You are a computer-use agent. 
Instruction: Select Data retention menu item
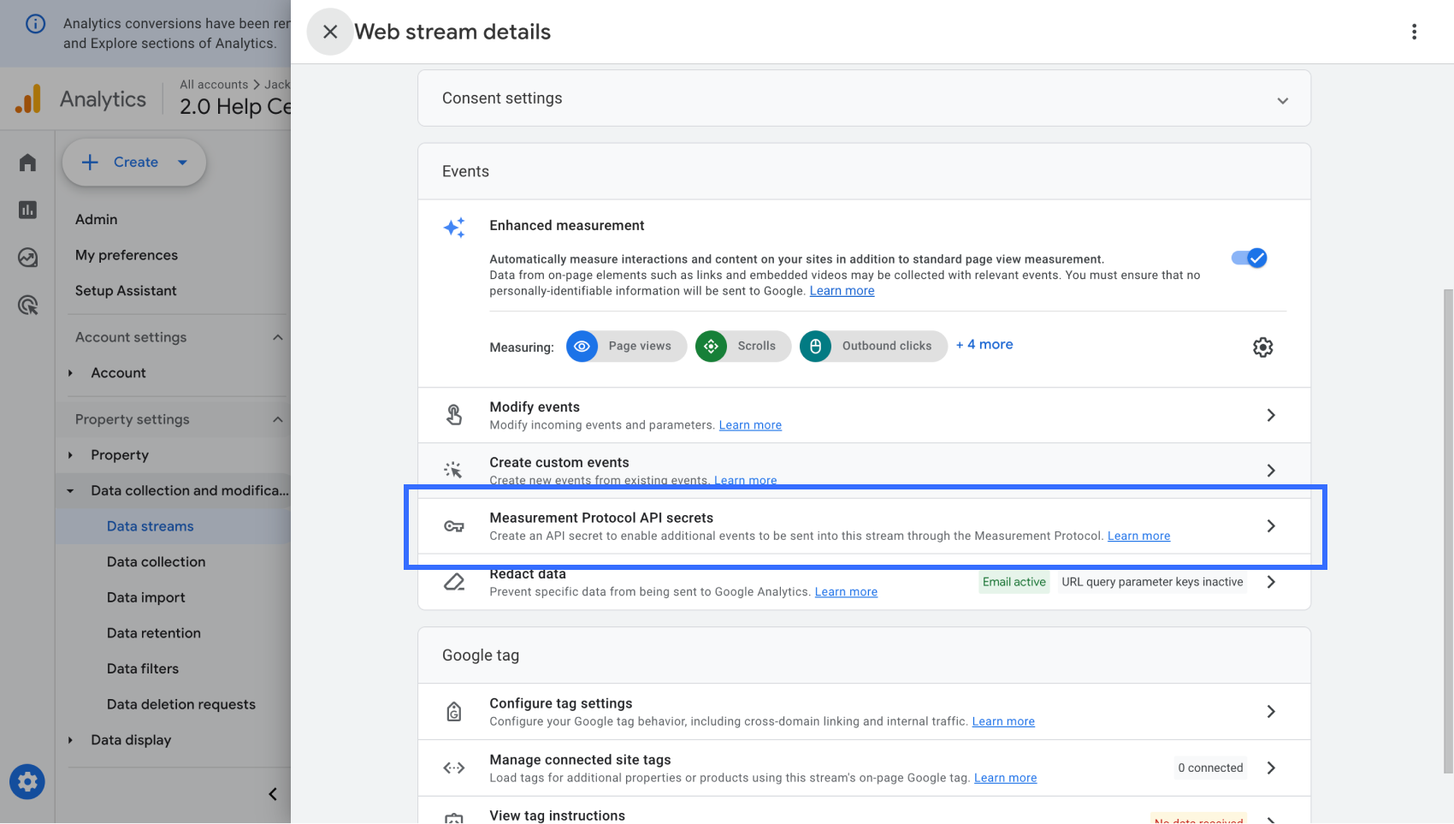153,633
